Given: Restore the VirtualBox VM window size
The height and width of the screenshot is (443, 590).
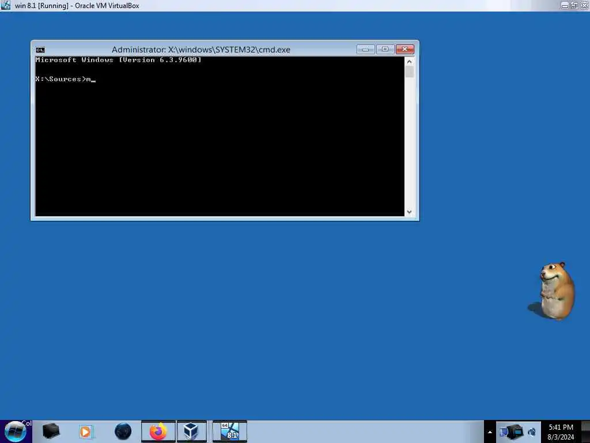Looking at the screenshot, I should 574,6.
